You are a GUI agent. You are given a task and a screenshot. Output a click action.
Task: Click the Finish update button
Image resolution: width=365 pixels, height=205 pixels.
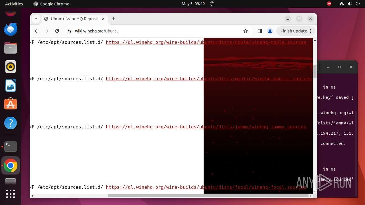(x=296, y=31)
